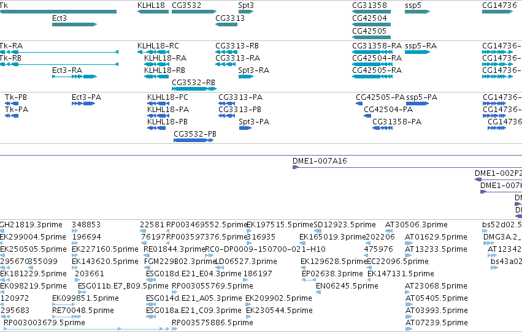Click the RC0-DP0009-150700-021-H10 label

point(266,249)
